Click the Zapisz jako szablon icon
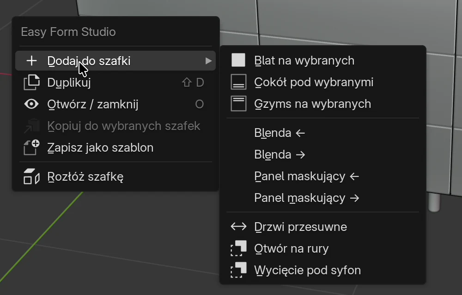This screenshot has width=462, height=295. point(31,147)
